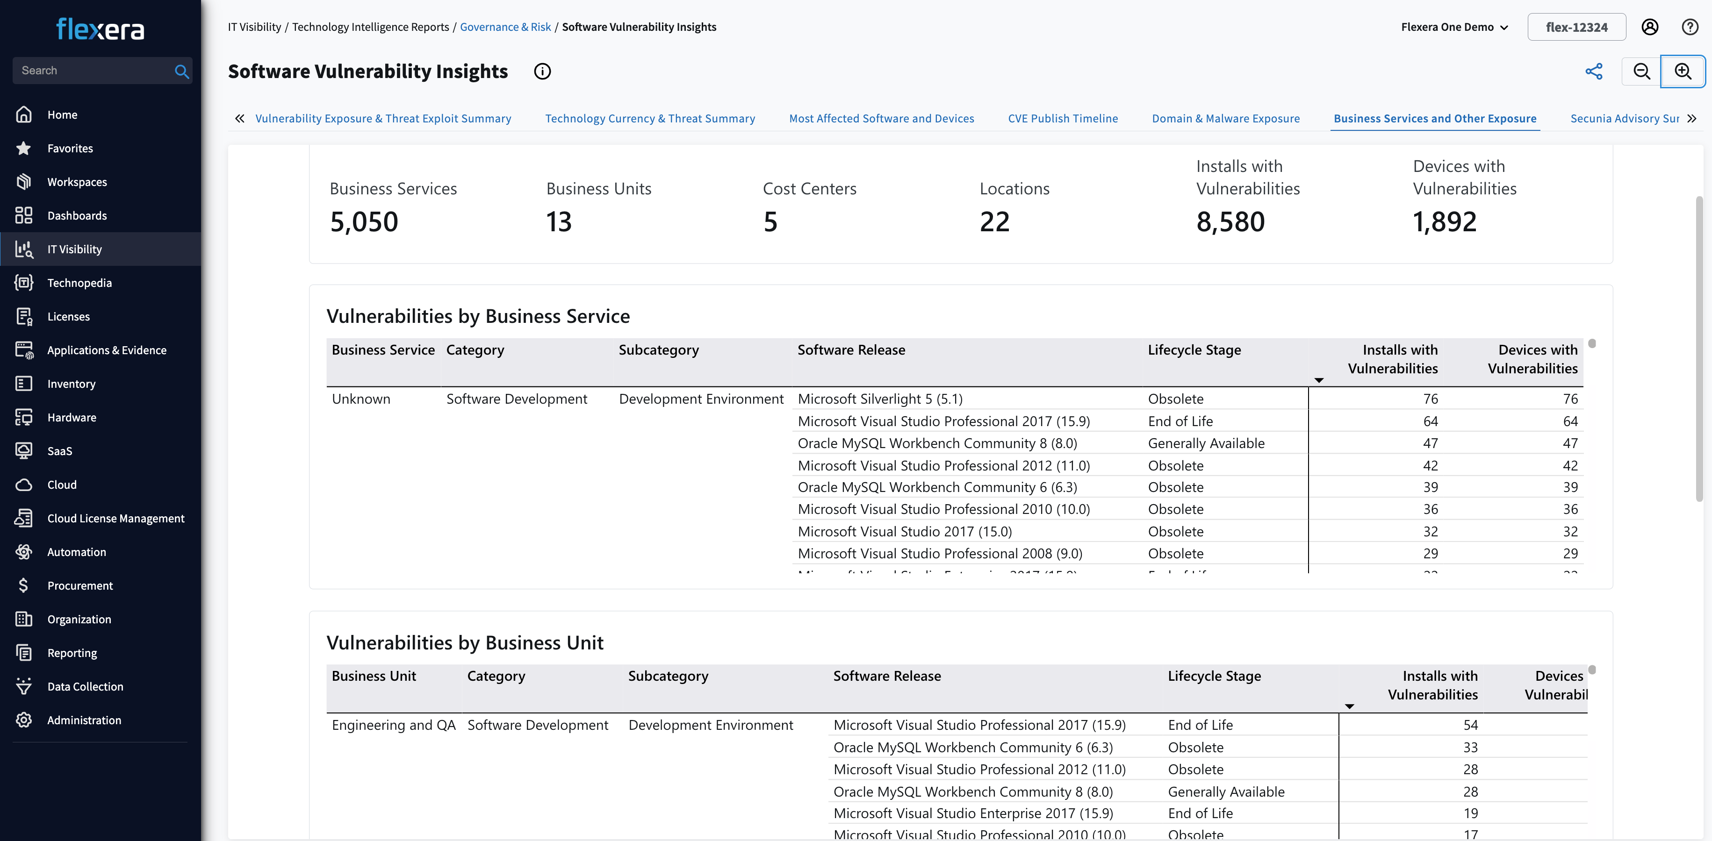Open the share report icon

(1594, 71)
